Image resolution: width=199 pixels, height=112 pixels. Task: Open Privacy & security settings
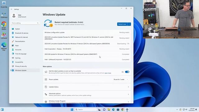point(25,66)
